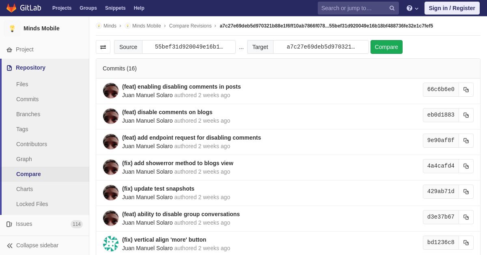Click Juan Manuel Solaro on first commit

pos(147,95)
